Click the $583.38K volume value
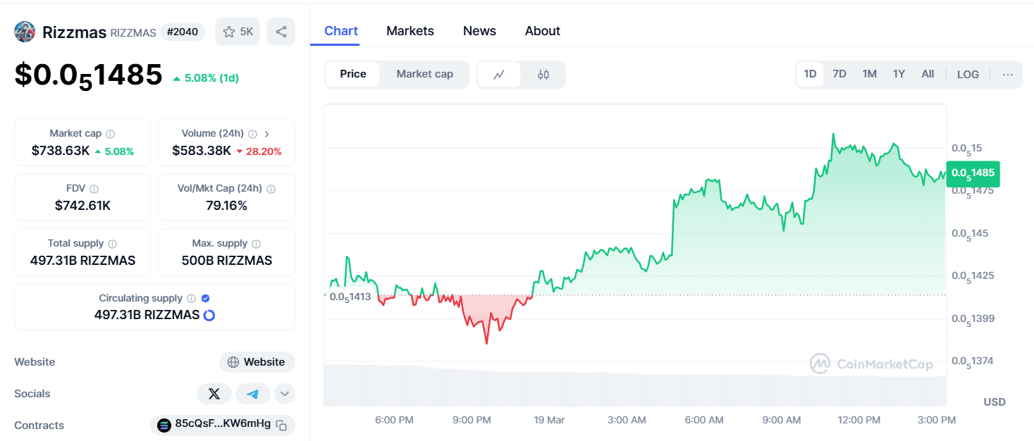 pos(202,151)
